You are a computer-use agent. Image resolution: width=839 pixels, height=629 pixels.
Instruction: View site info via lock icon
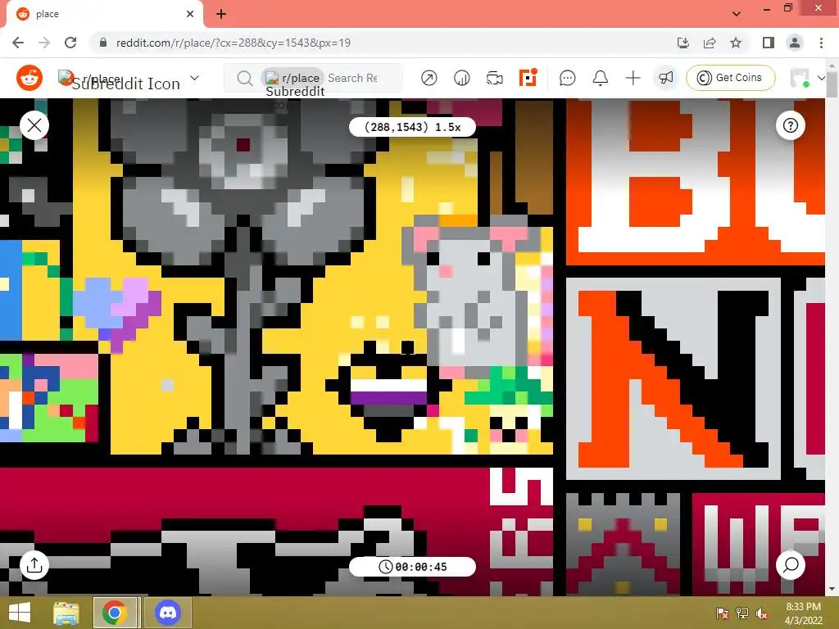pos(103,43)
